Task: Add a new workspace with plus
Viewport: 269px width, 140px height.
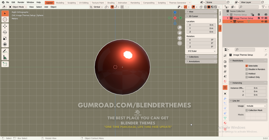Action: coord(190,3)
